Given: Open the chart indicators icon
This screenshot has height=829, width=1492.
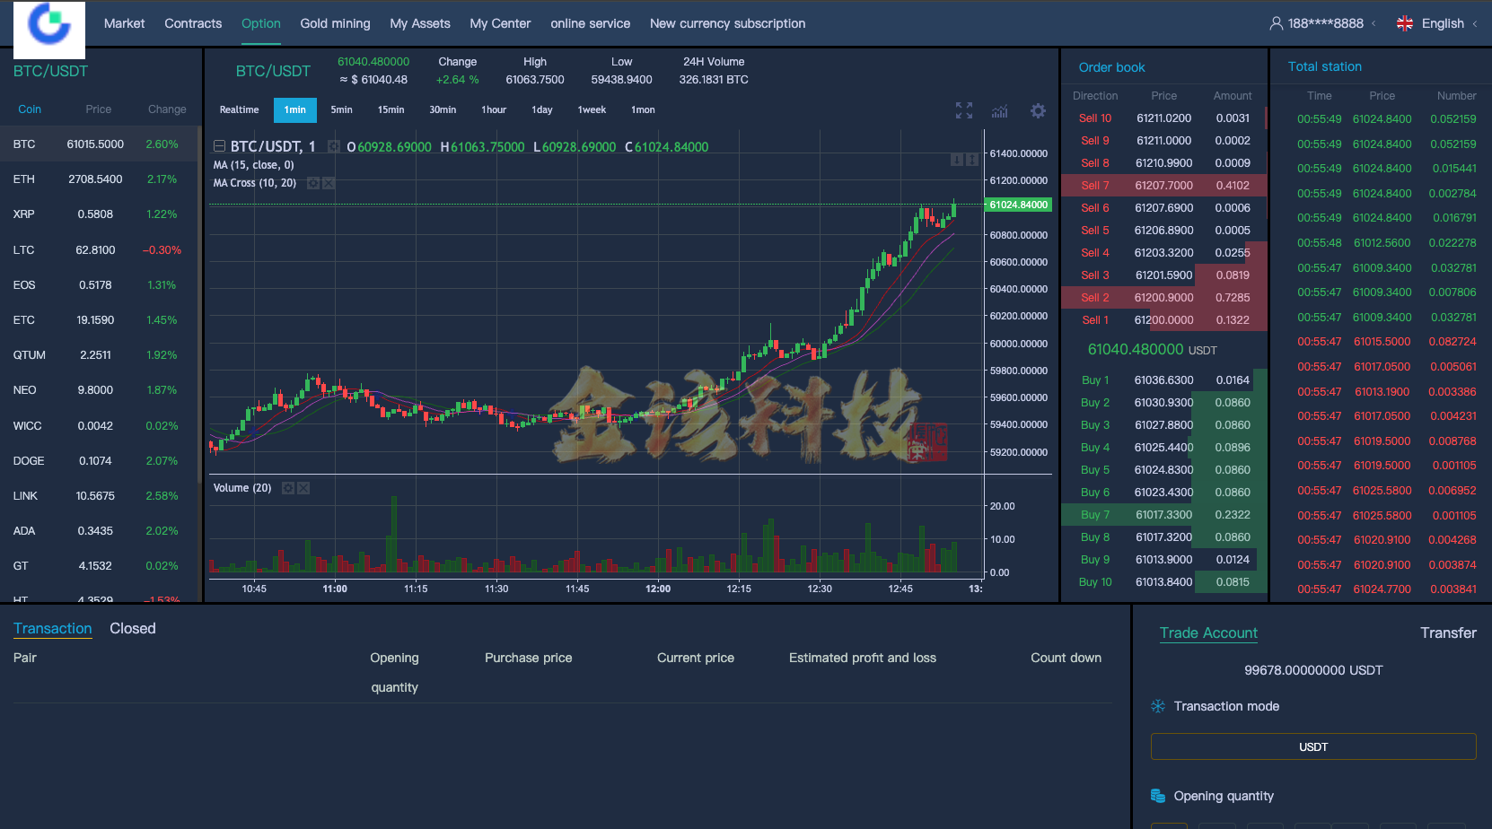Looking at the screenshot, I should [999, 110].
